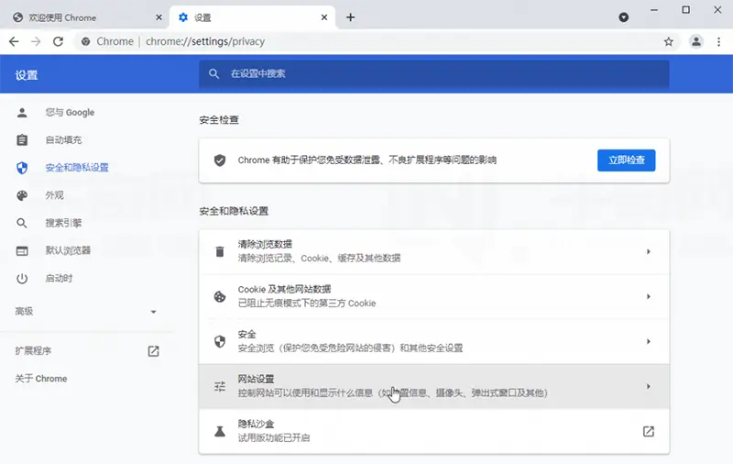Close the 设置 tab
Screen dimensions: 733x464
324,17
